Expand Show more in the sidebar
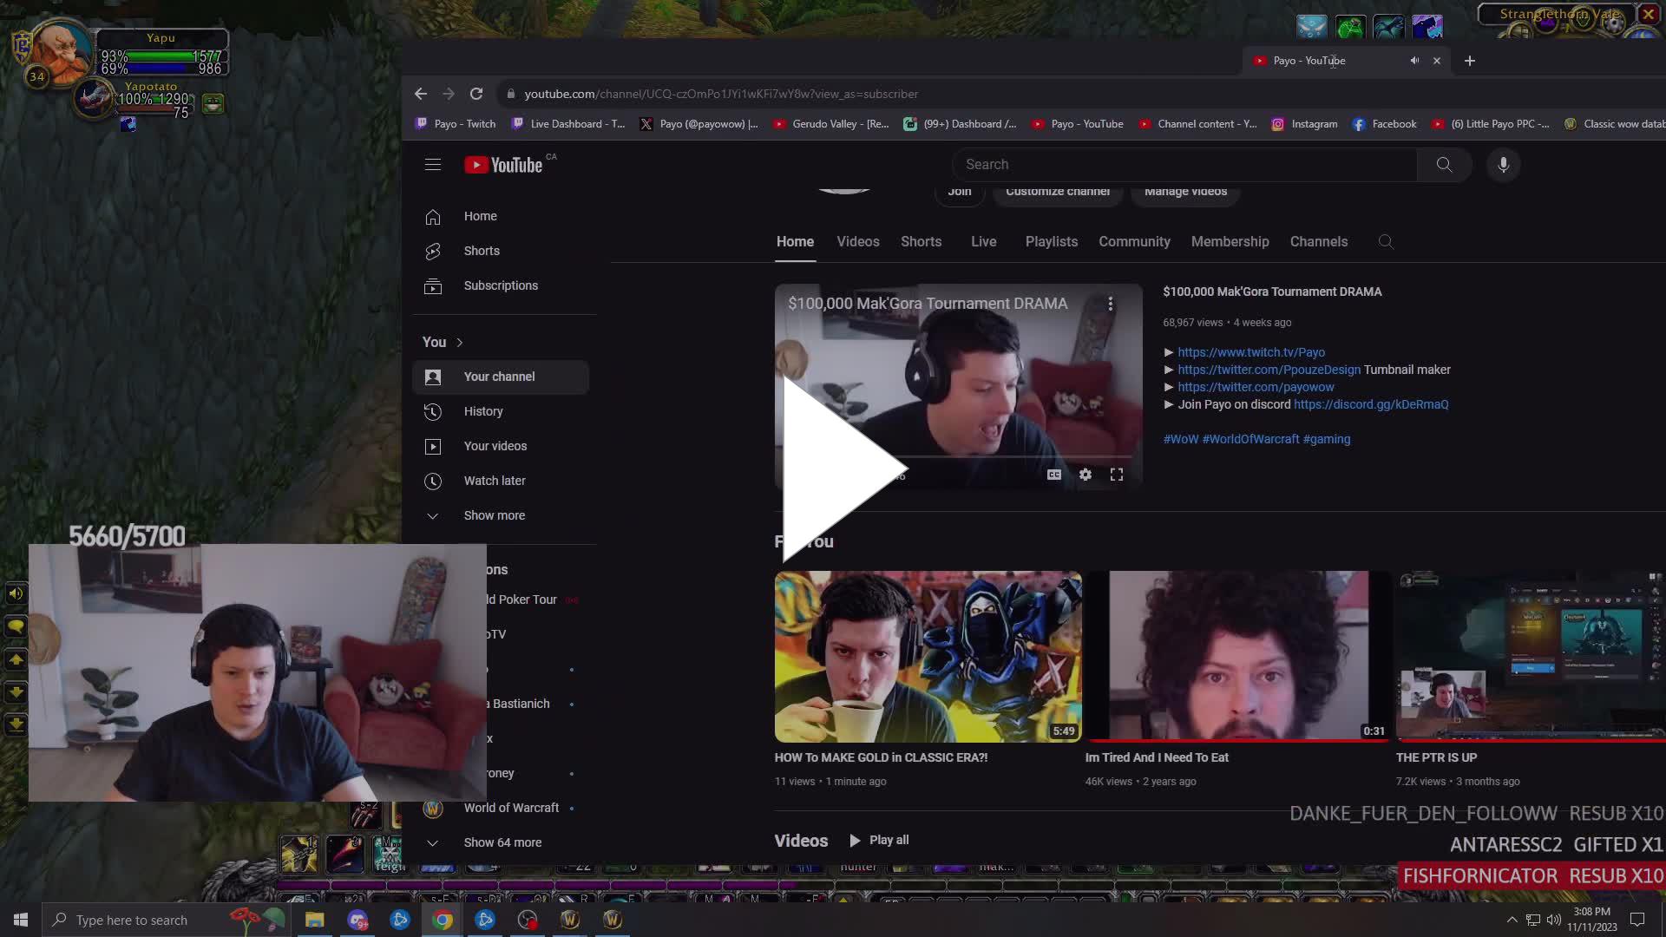Viewport: 1666px width, 937px height. (494, 514)
